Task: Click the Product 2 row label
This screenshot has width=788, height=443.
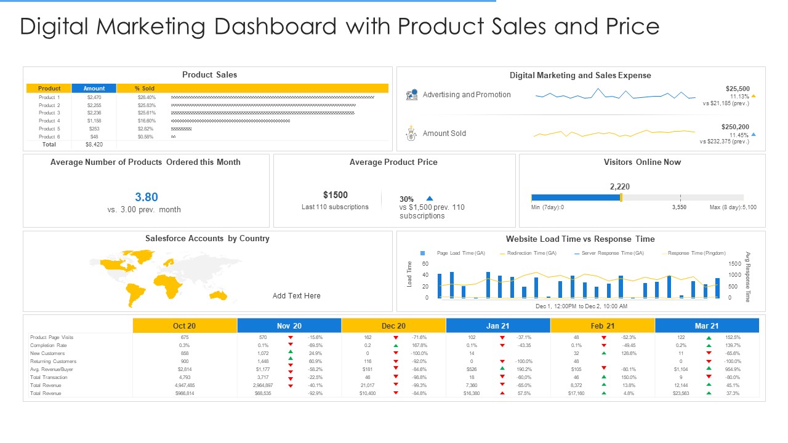Action: 49,105
